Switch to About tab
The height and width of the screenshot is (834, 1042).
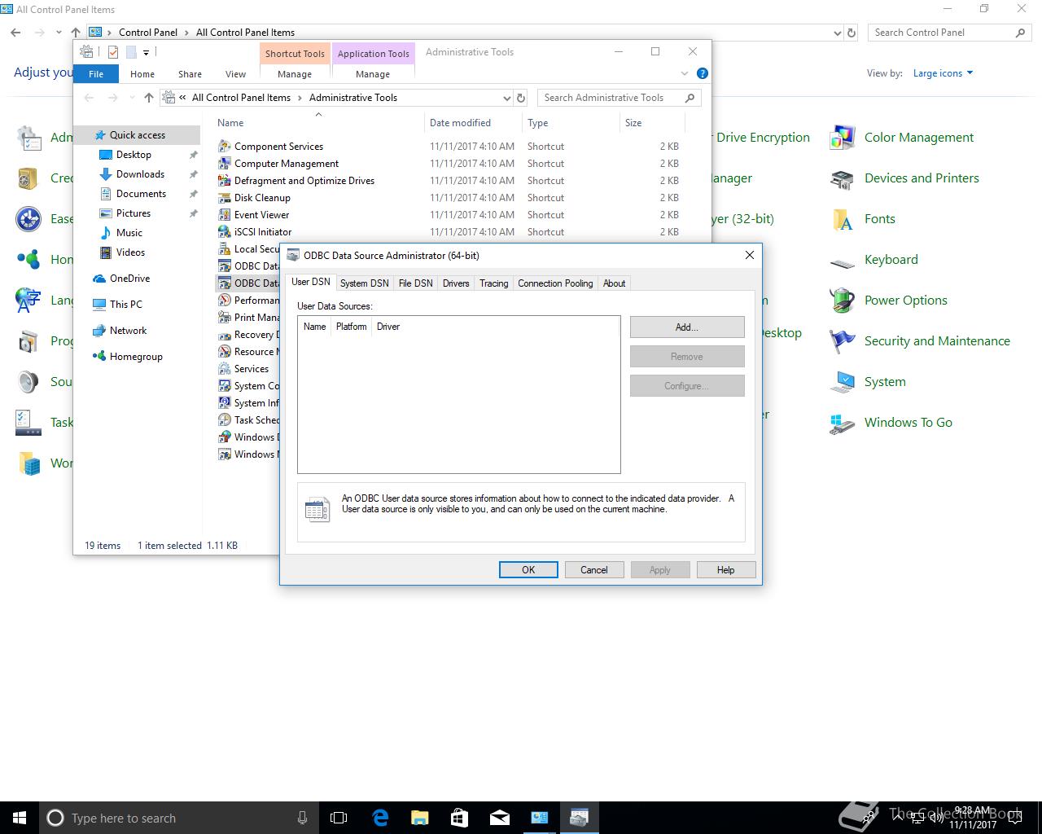tap(614, 283)
